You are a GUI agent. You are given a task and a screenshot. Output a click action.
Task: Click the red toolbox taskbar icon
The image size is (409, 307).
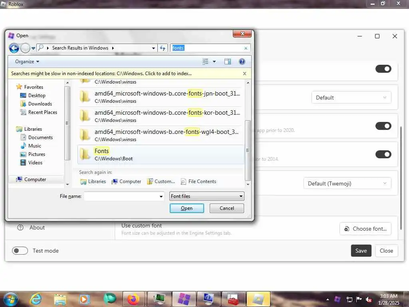click(x=233, y=299)
